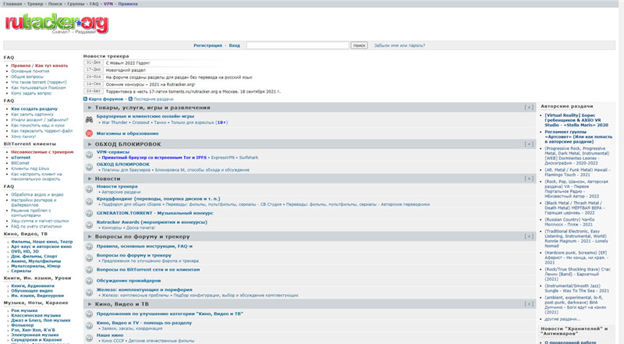
Task: Open the Правила / Как тут качать link
Action: (x=40, y=66)
